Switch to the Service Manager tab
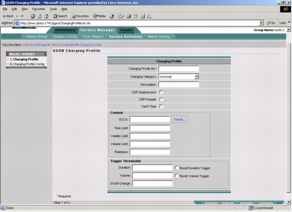Screen dimensions: 292x212 tap(97, 30)
